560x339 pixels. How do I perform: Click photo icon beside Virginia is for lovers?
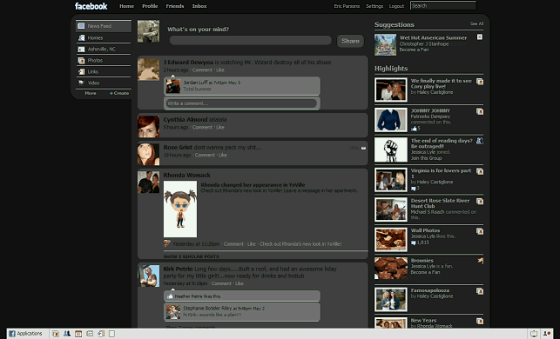[x=480, y=171]
